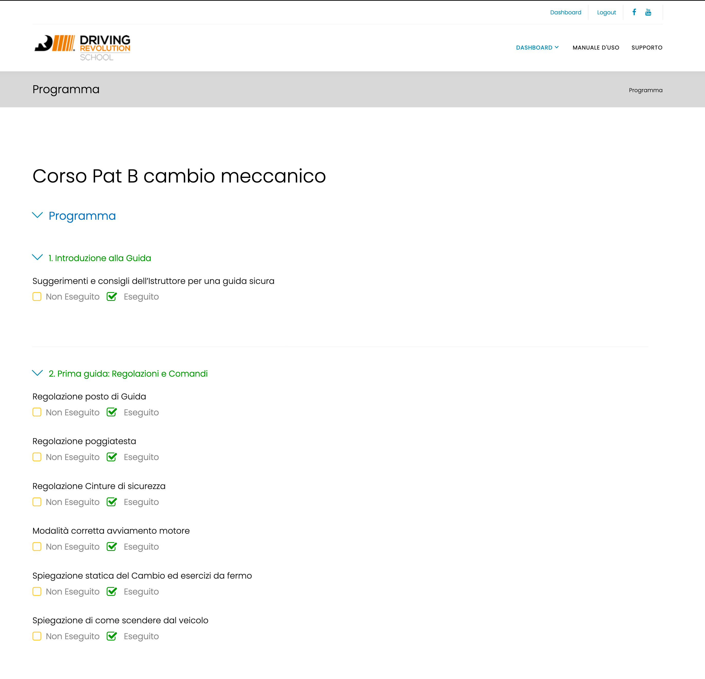Image resolution: width=705 pixels, height=679 pixels.
Task: Open the MANUALE D'USO menu item
Action: click(596, 47)
